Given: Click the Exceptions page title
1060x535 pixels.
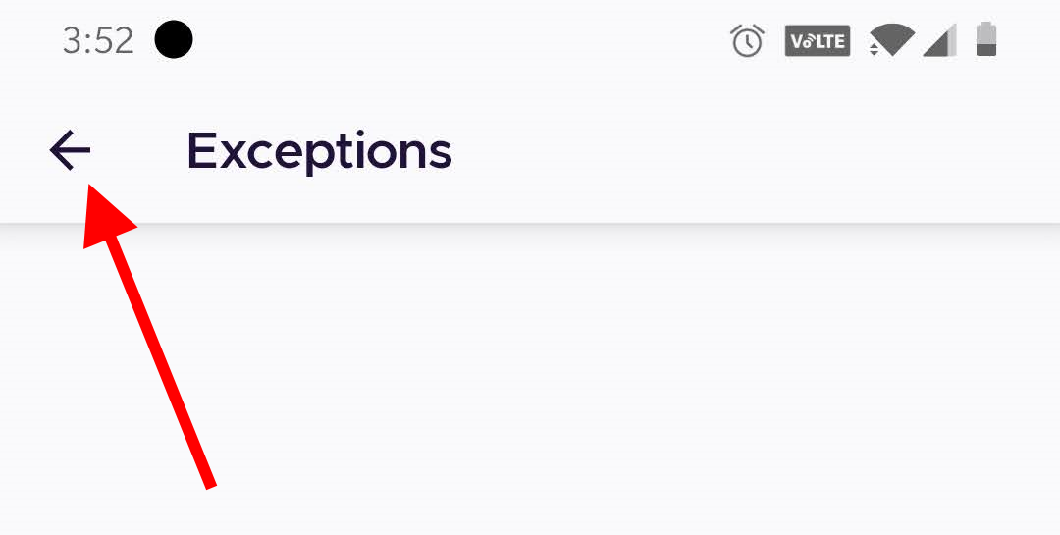Looking at the screenshot, I should click(x=319, y=151).
